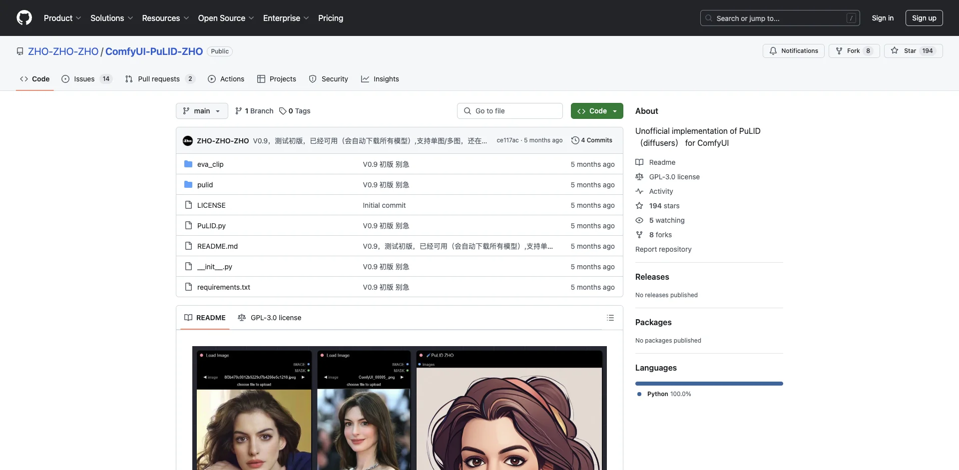Open the Pull requests tab
959x470 pixels.
(160, 79)
